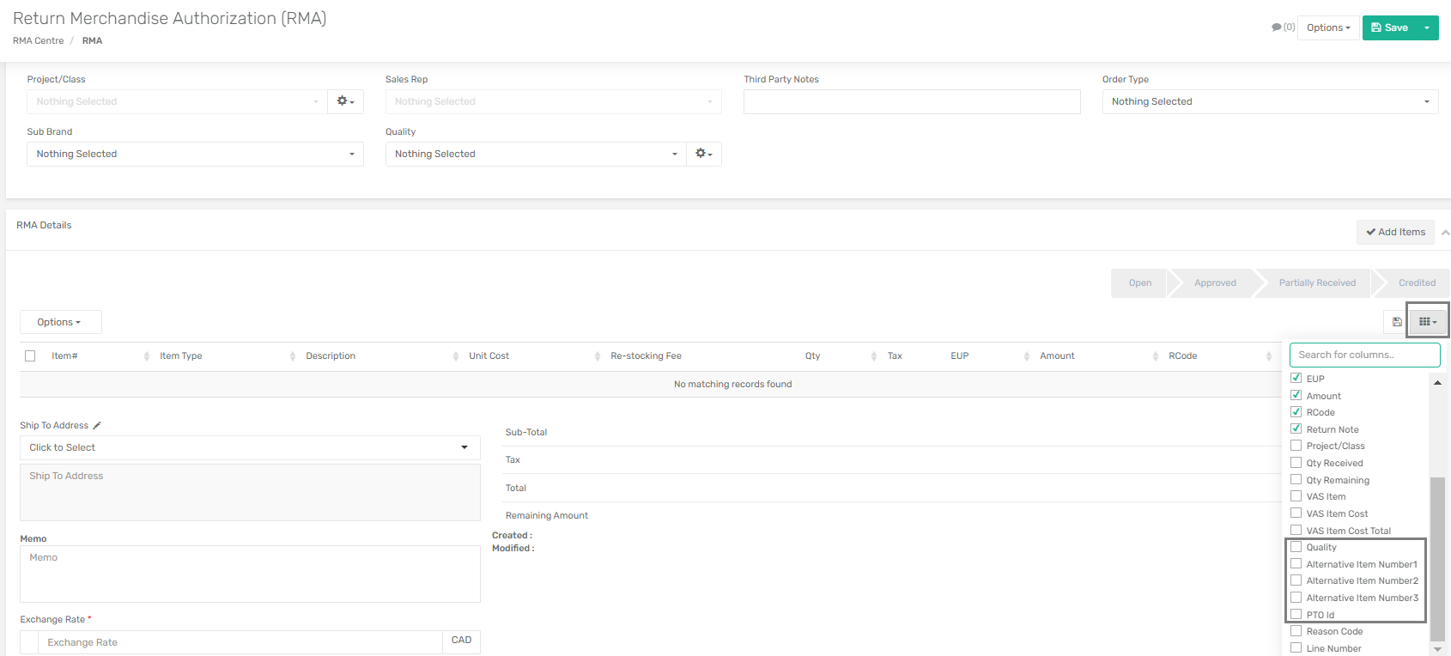The image size is (1451, 656).
Task: Click the Tax column header
Action: point(895,355)
